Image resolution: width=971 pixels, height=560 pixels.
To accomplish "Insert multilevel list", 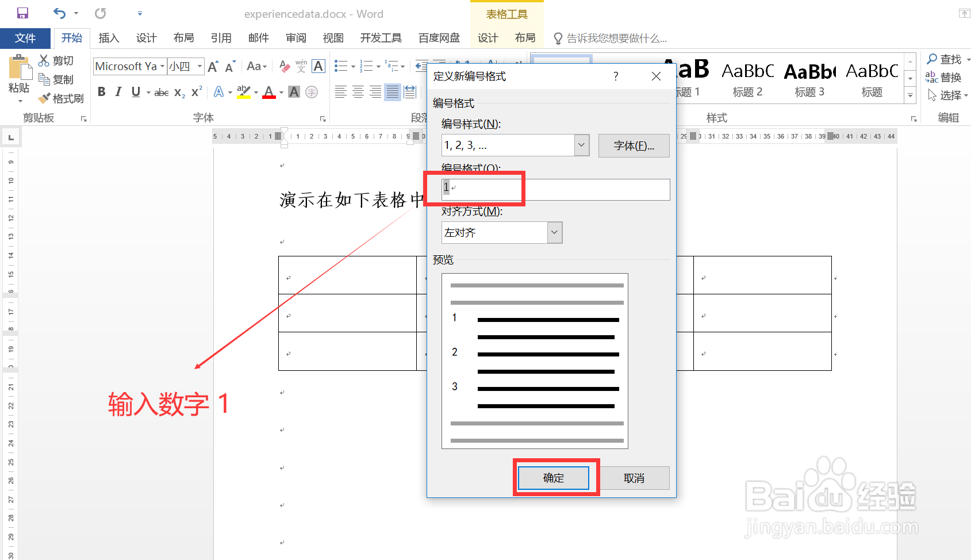I will pyautogui.click(x=392, y=67).
